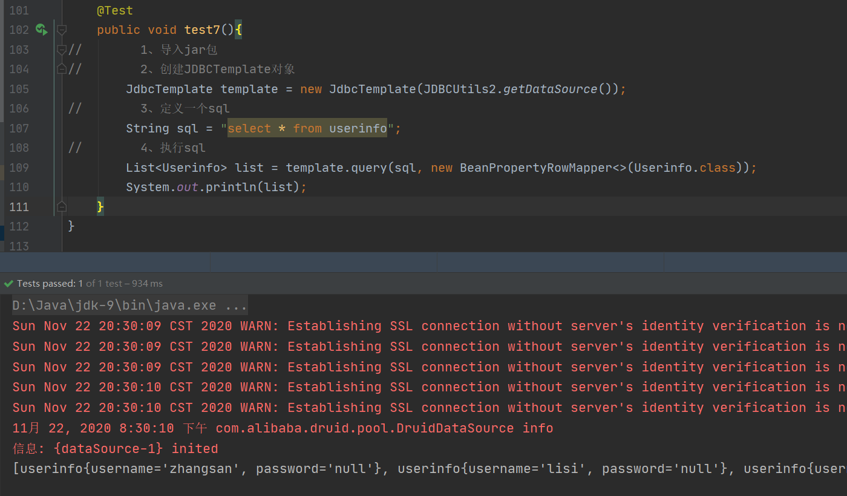847x496 pixels.
Task: Toggle the comment fold marker on line 104
Action: click(x=61, y=69)
